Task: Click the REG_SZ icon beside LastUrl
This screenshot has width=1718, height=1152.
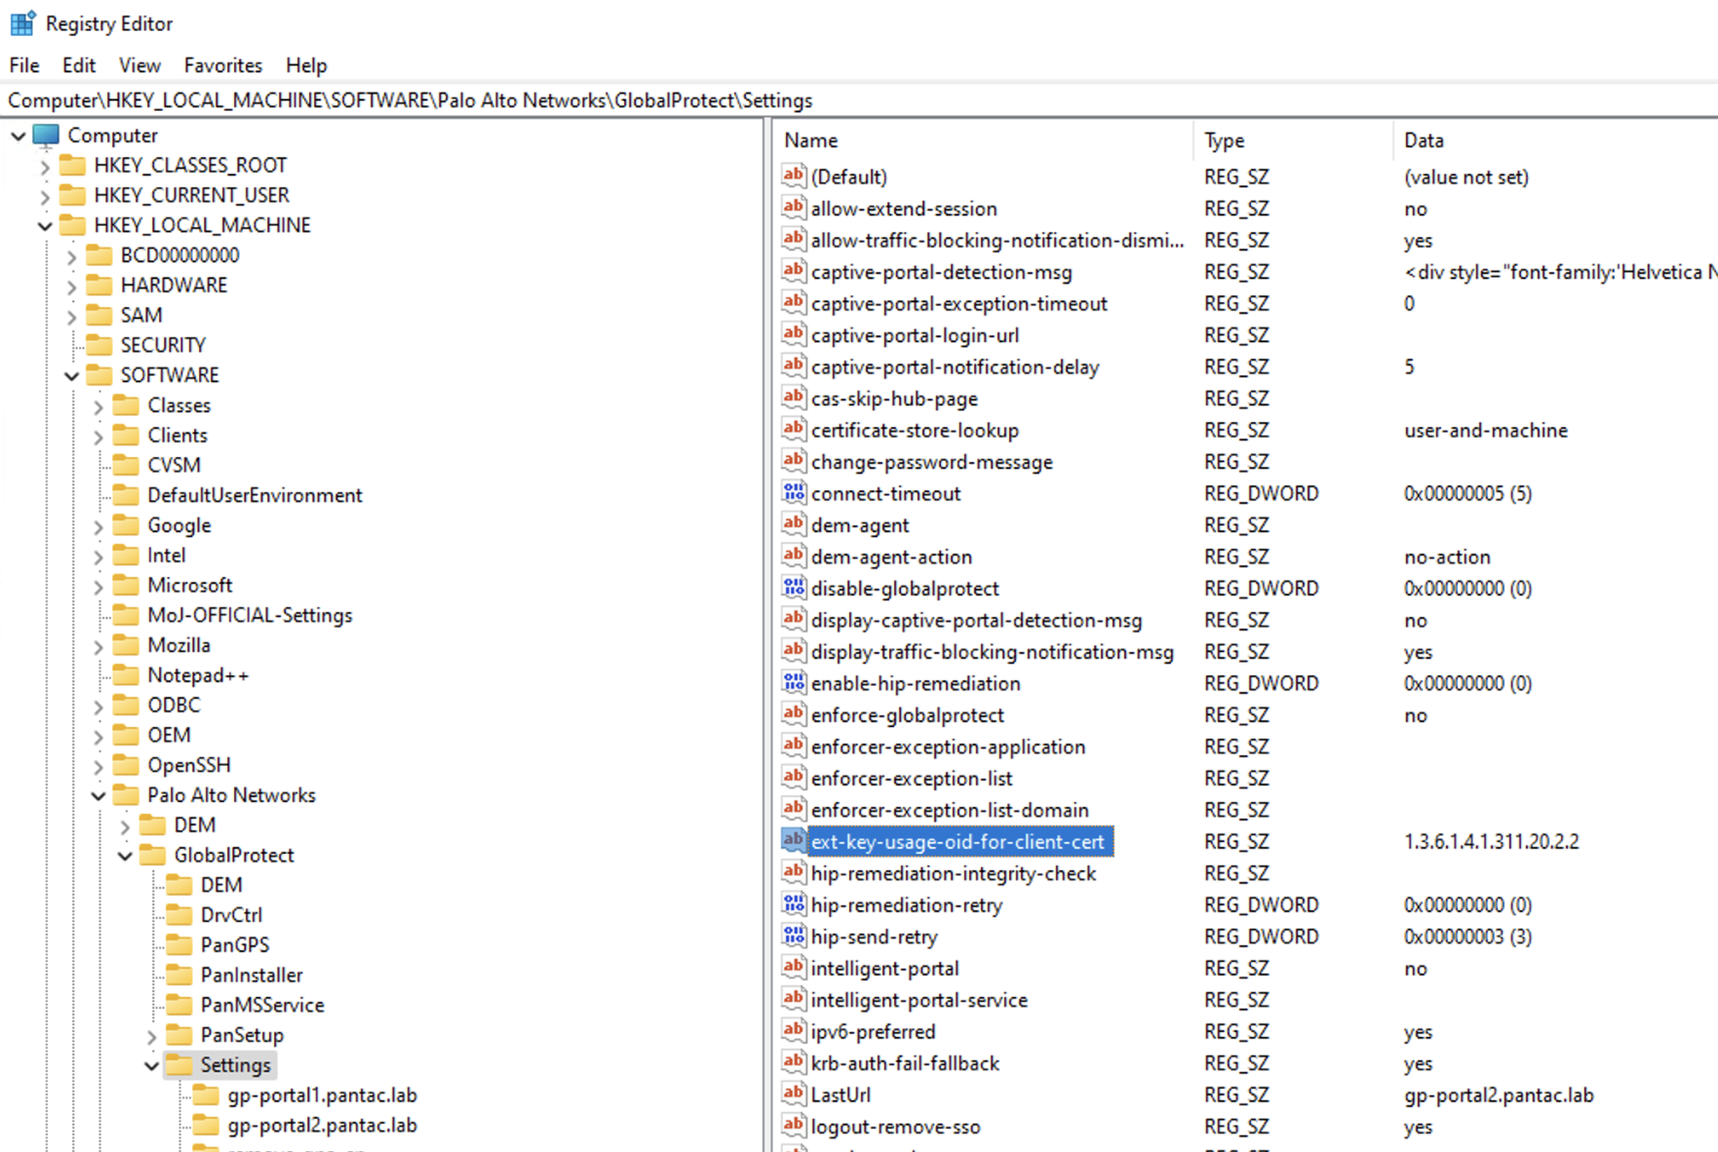Action: (x=793, y=1094)
